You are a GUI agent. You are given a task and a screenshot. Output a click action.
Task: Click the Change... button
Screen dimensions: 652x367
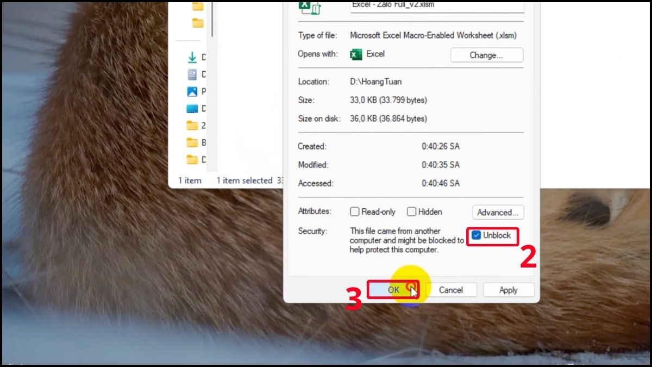[x=487, y=55]
